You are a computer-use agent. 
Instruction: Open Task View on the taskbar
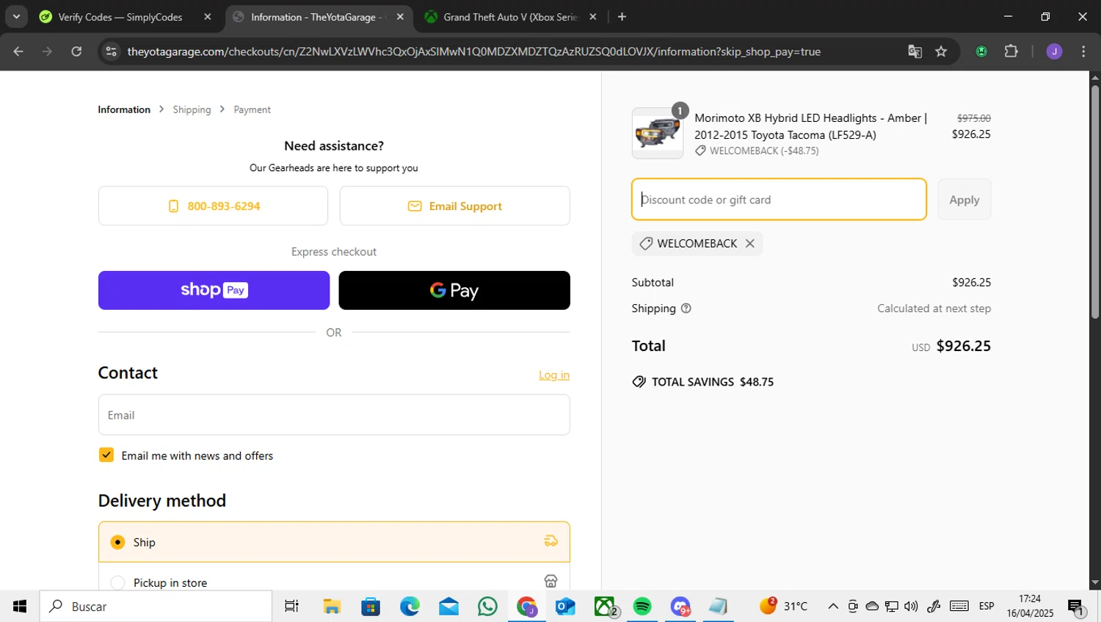pyautogui.click(x=291, y=607)
